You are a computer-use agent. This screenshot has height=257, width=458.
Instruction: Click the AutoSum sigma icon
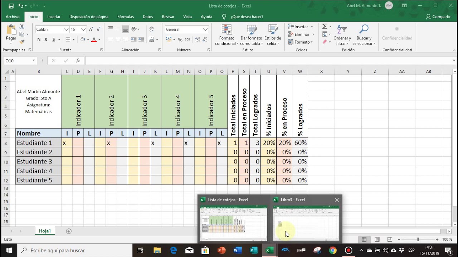pyautogui.click(x=325, y=27)
